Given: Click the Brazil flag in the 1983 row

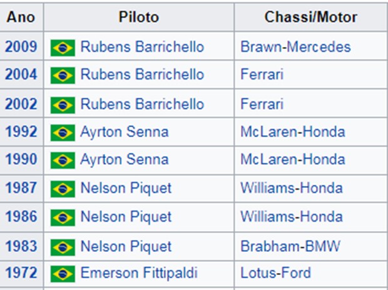Looking at the screenshot, I should click(63, 247).
